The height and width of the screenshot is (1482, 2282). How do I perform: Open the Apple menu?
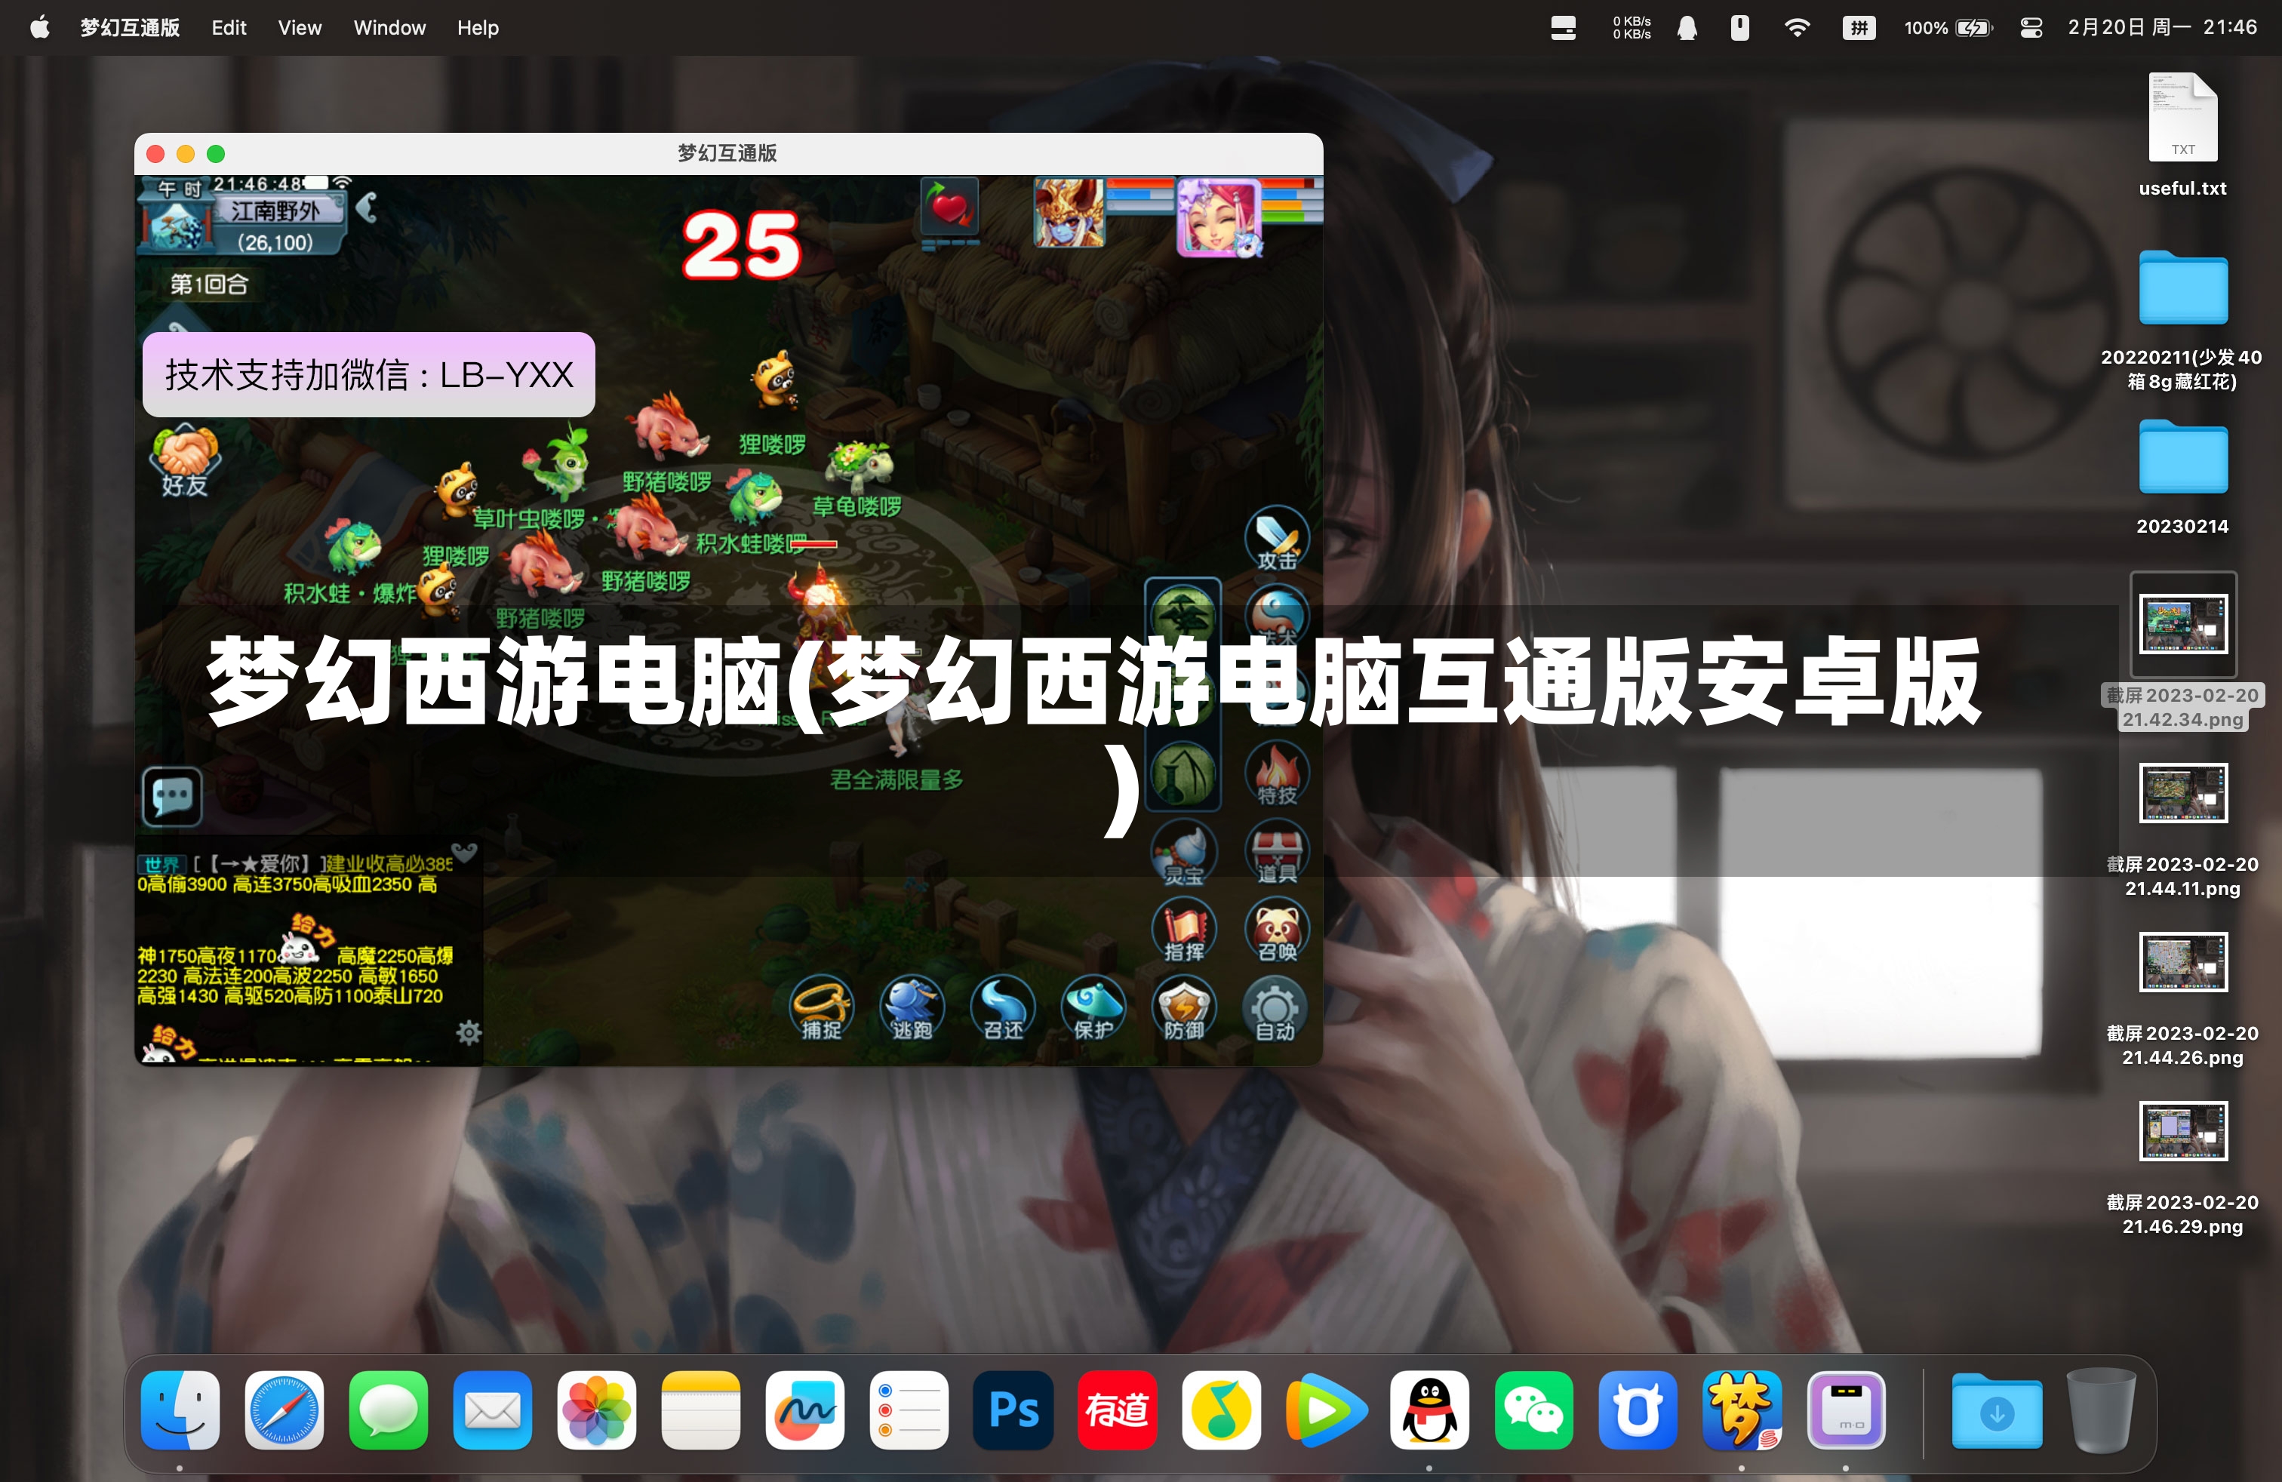pos(39,27)
